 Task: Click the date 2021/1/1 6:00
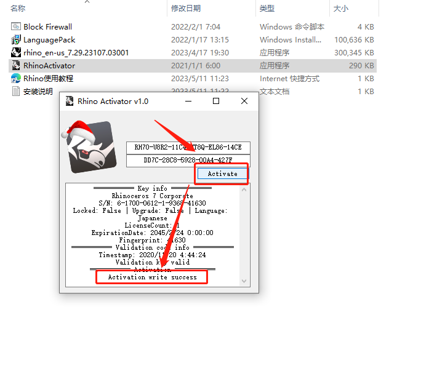click(x=196, y=65)
